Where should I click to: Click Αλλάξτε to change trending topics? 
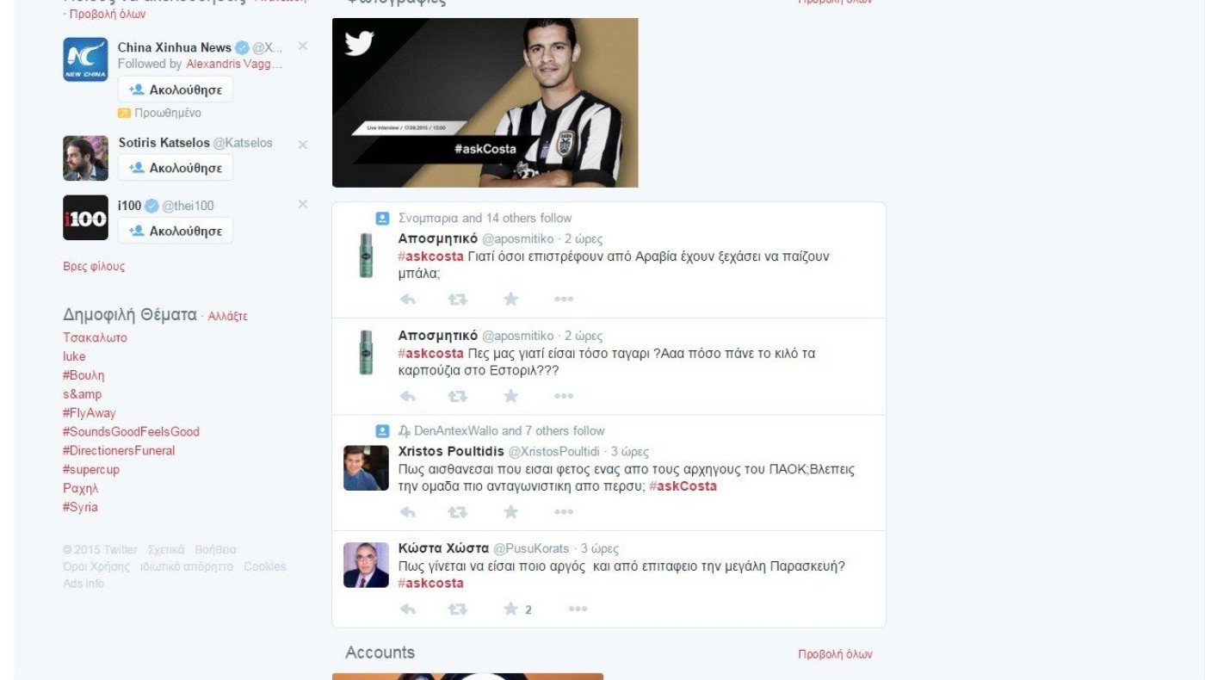pyautogui.click(x=228, y=316)
